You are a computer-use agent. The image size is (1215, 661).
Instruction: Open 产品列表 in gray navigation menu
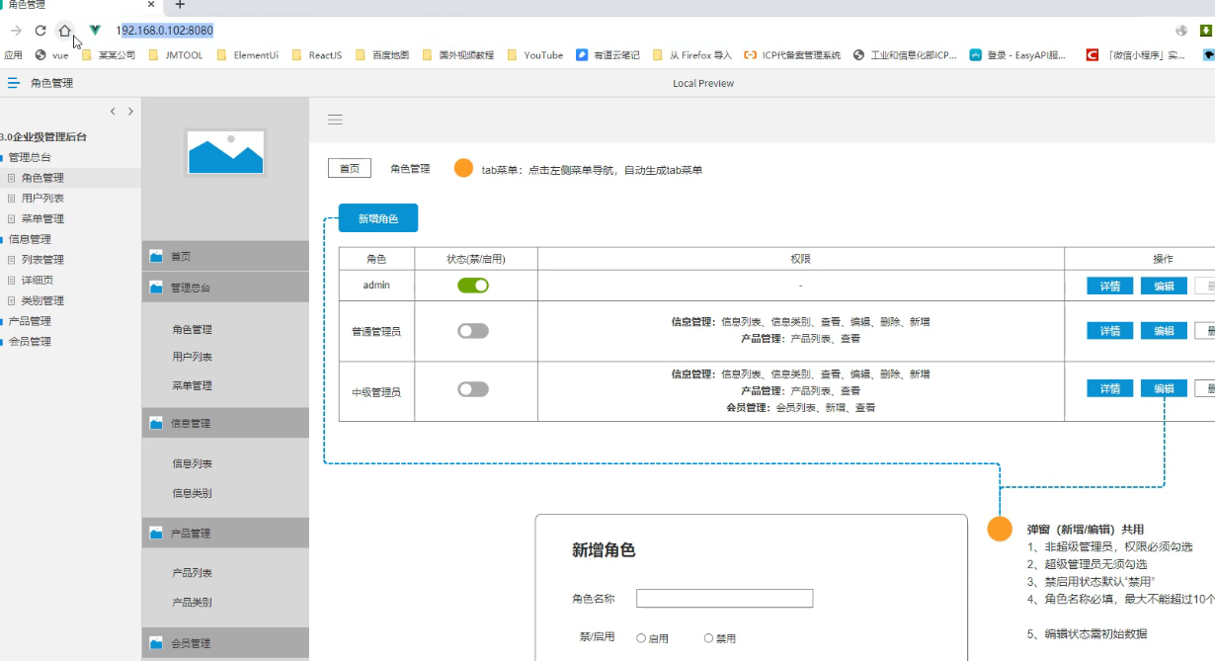pos(193,573)
